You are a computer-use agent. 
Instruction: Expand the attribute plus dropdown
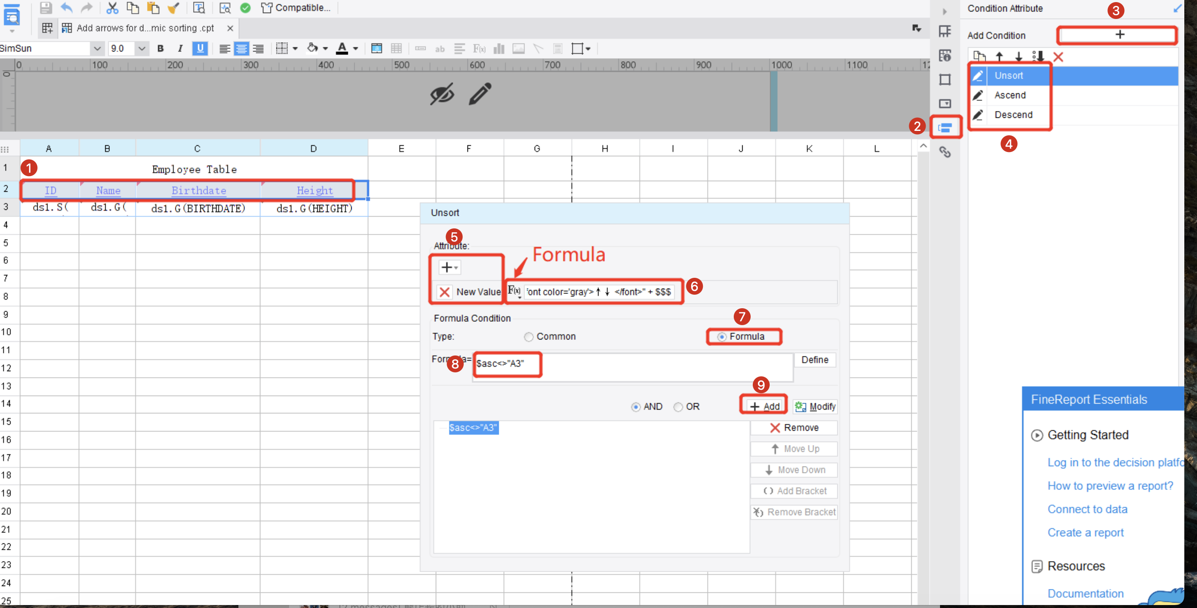coord(449,267)
